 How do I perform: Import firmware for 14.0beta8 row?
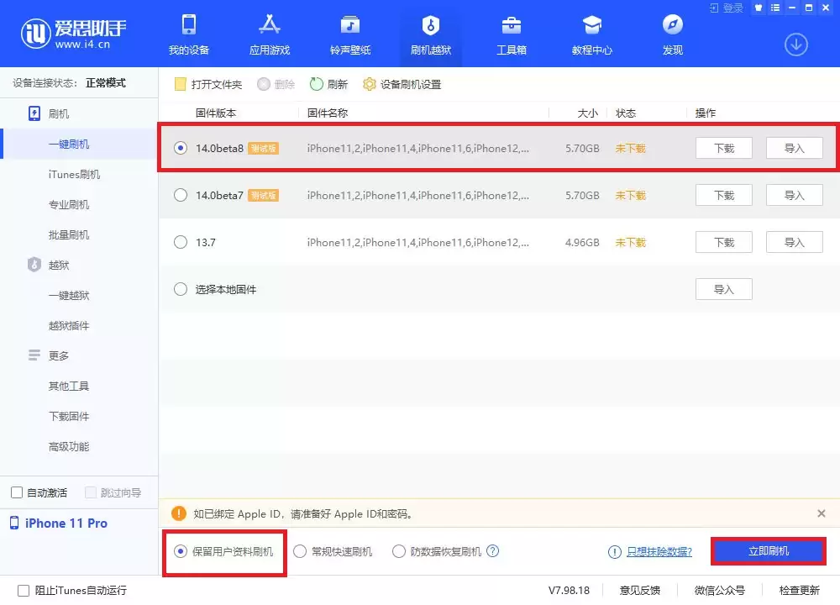[x=795, y=148]
